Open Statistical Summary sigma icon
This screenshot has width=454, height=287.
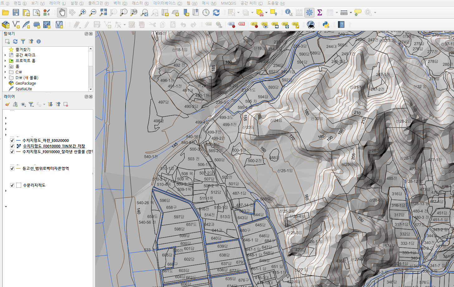(320, 12)
